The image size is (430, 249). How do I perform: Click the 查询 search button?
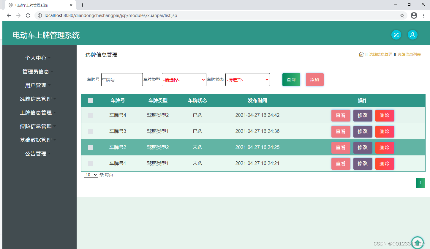coord(291,80)
